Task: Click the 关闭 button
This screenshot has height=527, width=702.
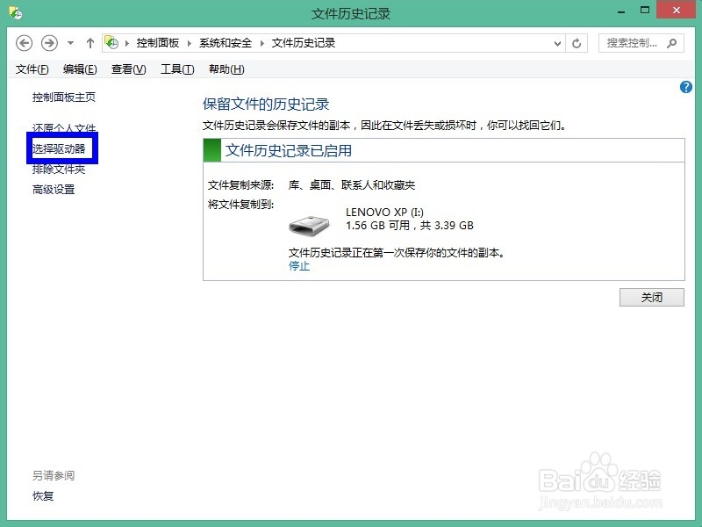Action: [651, 297]
